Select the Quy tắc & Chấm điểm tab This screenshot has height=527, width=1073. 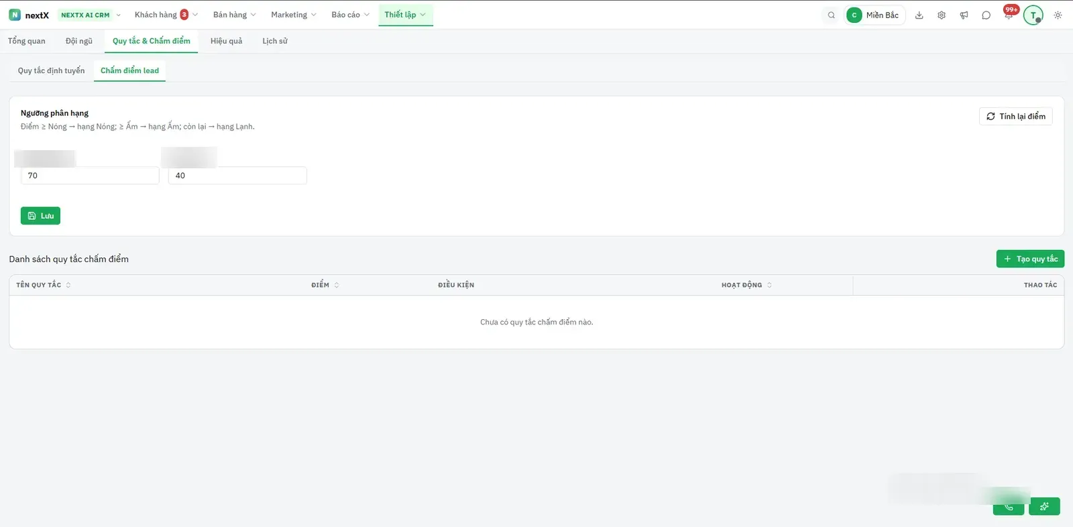point(152,41)
